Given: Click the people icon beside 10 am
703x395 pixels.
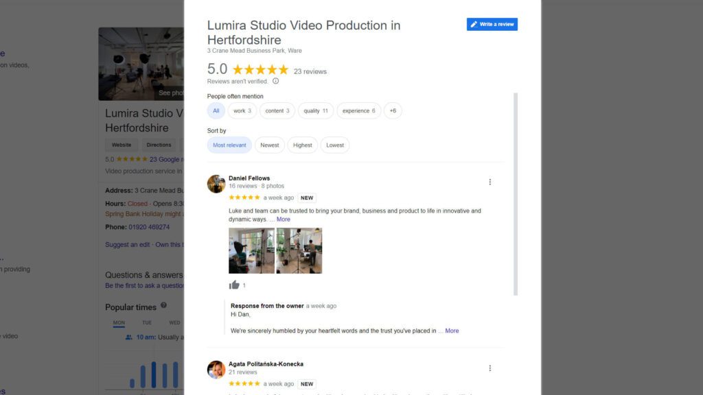Looking at the screenshot, I should pos(128,337).
